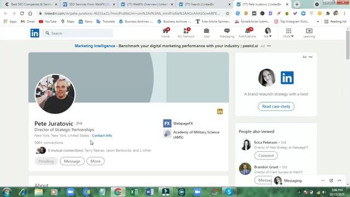350x197 pixels.
Task: Switch to Search LinkedIn tab
Action: click(205, 4)
